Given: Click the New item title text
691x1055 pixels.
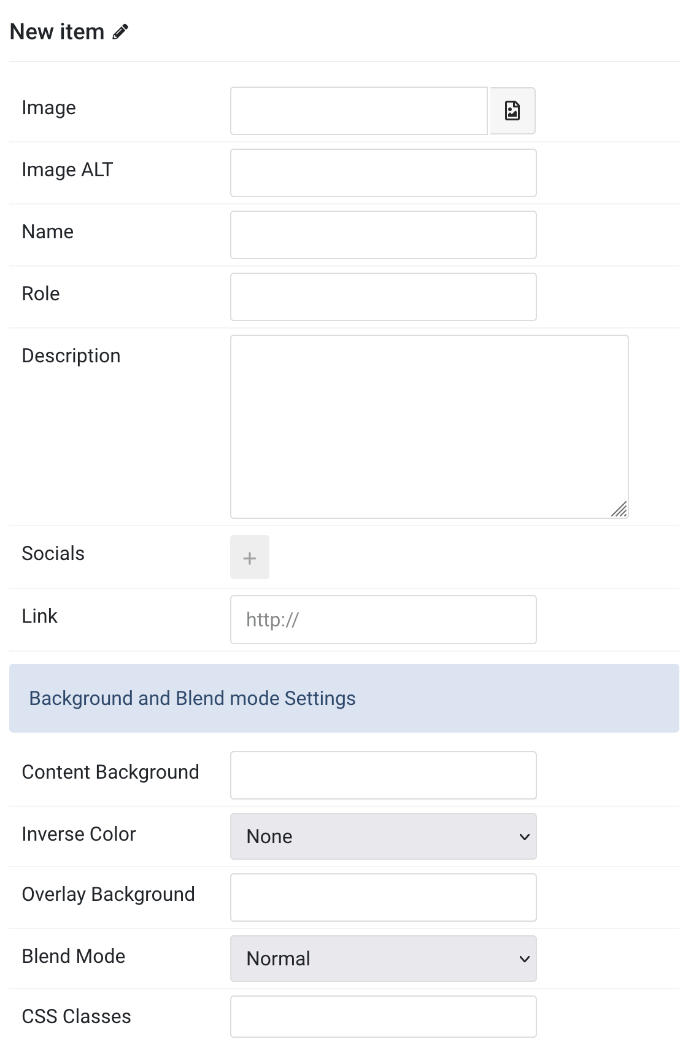Looking at the screenshot, I should pyautogui.click(x=57, y=32).
